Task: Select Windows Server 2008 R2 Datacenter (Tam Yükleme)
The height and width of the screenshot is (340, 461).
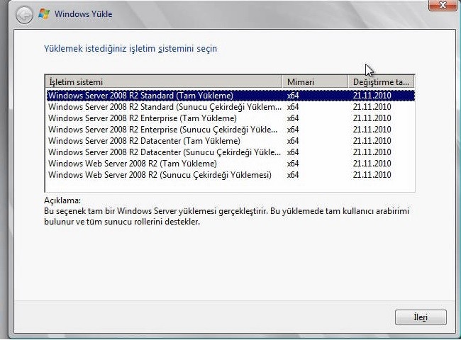Action: tap(230, 141)
